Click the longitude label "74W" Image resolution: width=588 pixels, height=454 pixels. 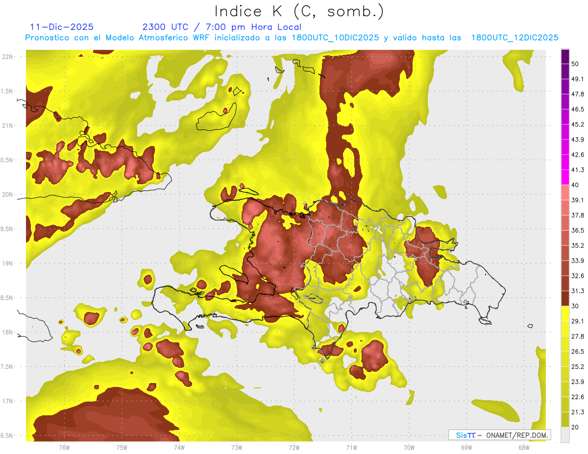coord(179,447)
